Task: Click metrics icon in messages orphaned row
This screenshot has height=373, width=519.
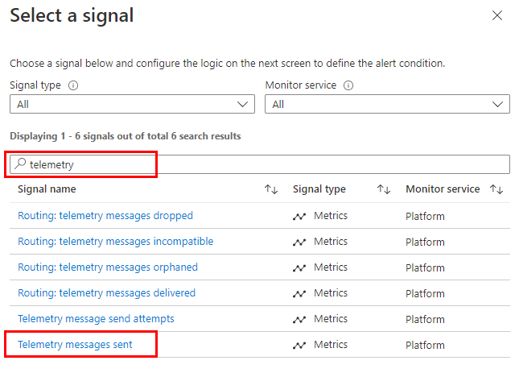Action: (299, 267)
